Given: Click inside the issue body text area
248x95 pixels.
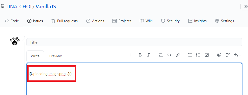Looking at the screenshot, I should point(134,79).
